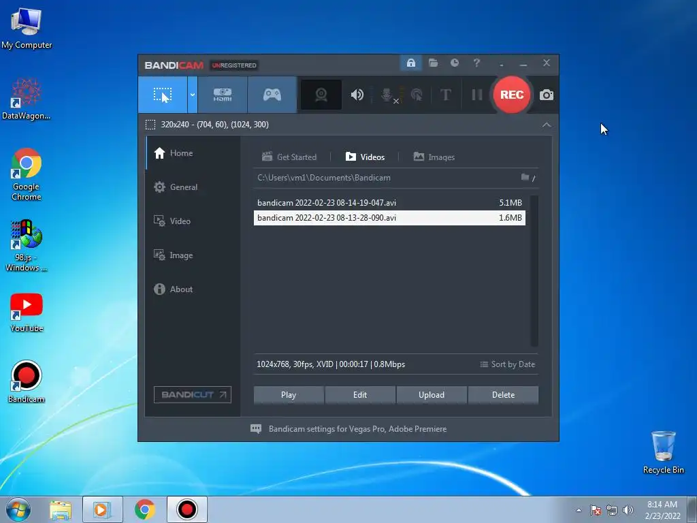Toggle the speaker sound recording icon
The image size is (697, 523).
pyautogui.click(x=357, y=95)
